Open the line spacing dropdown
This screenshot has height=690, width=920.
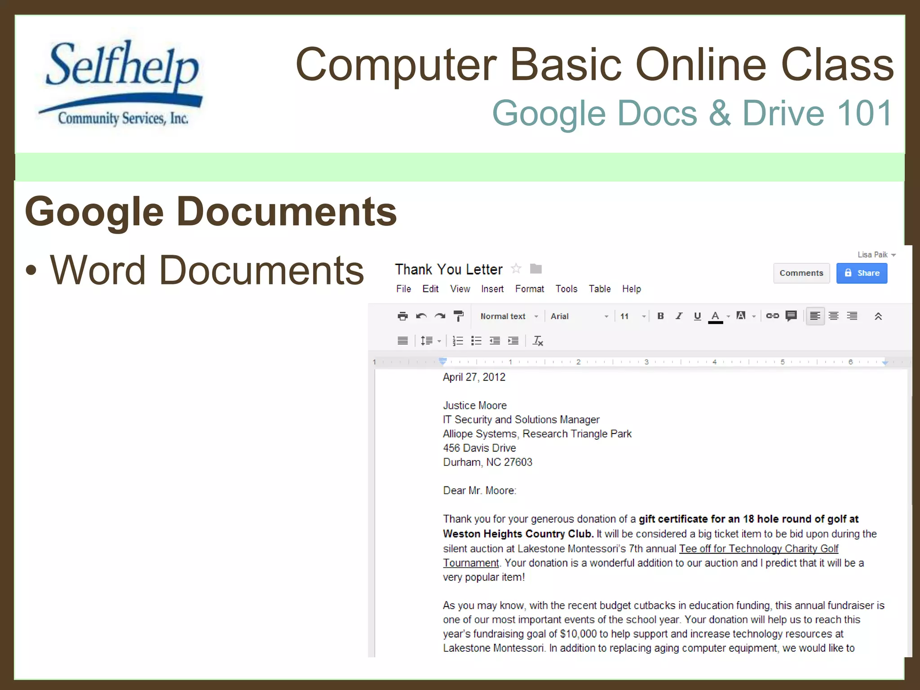coord(430,341)
